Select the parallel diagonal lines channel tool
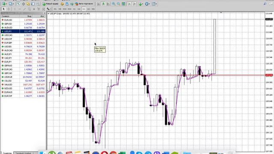The image size is (274, 154). (x=43, y=9)
